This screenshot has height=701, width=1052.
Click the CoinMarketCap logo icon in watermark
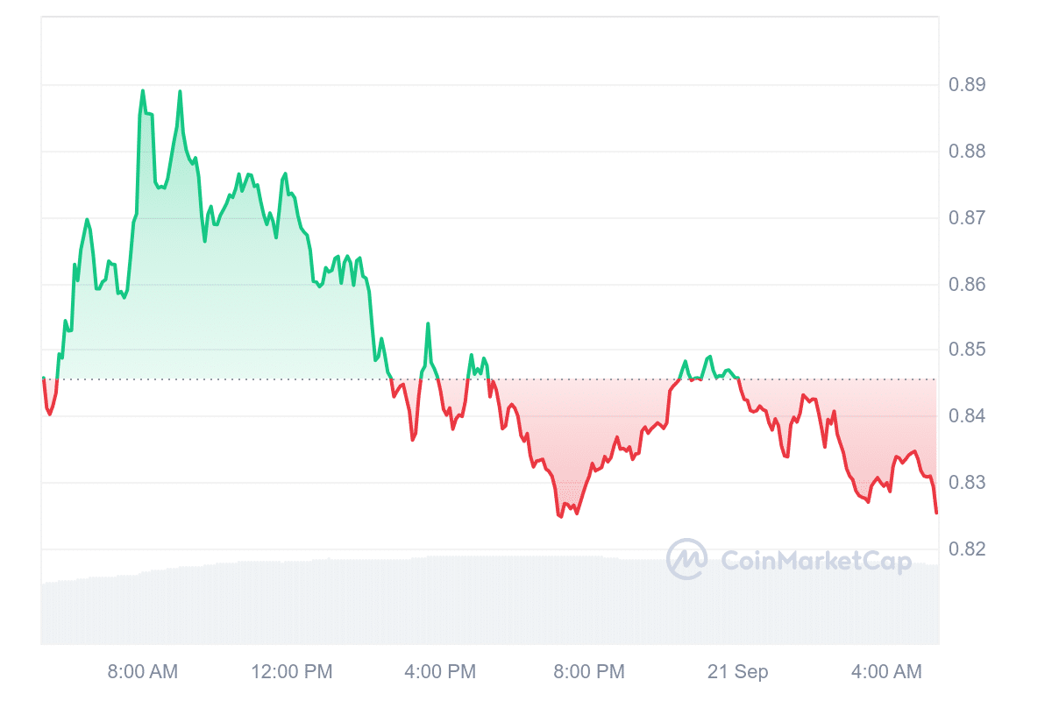tap(686, 559)
